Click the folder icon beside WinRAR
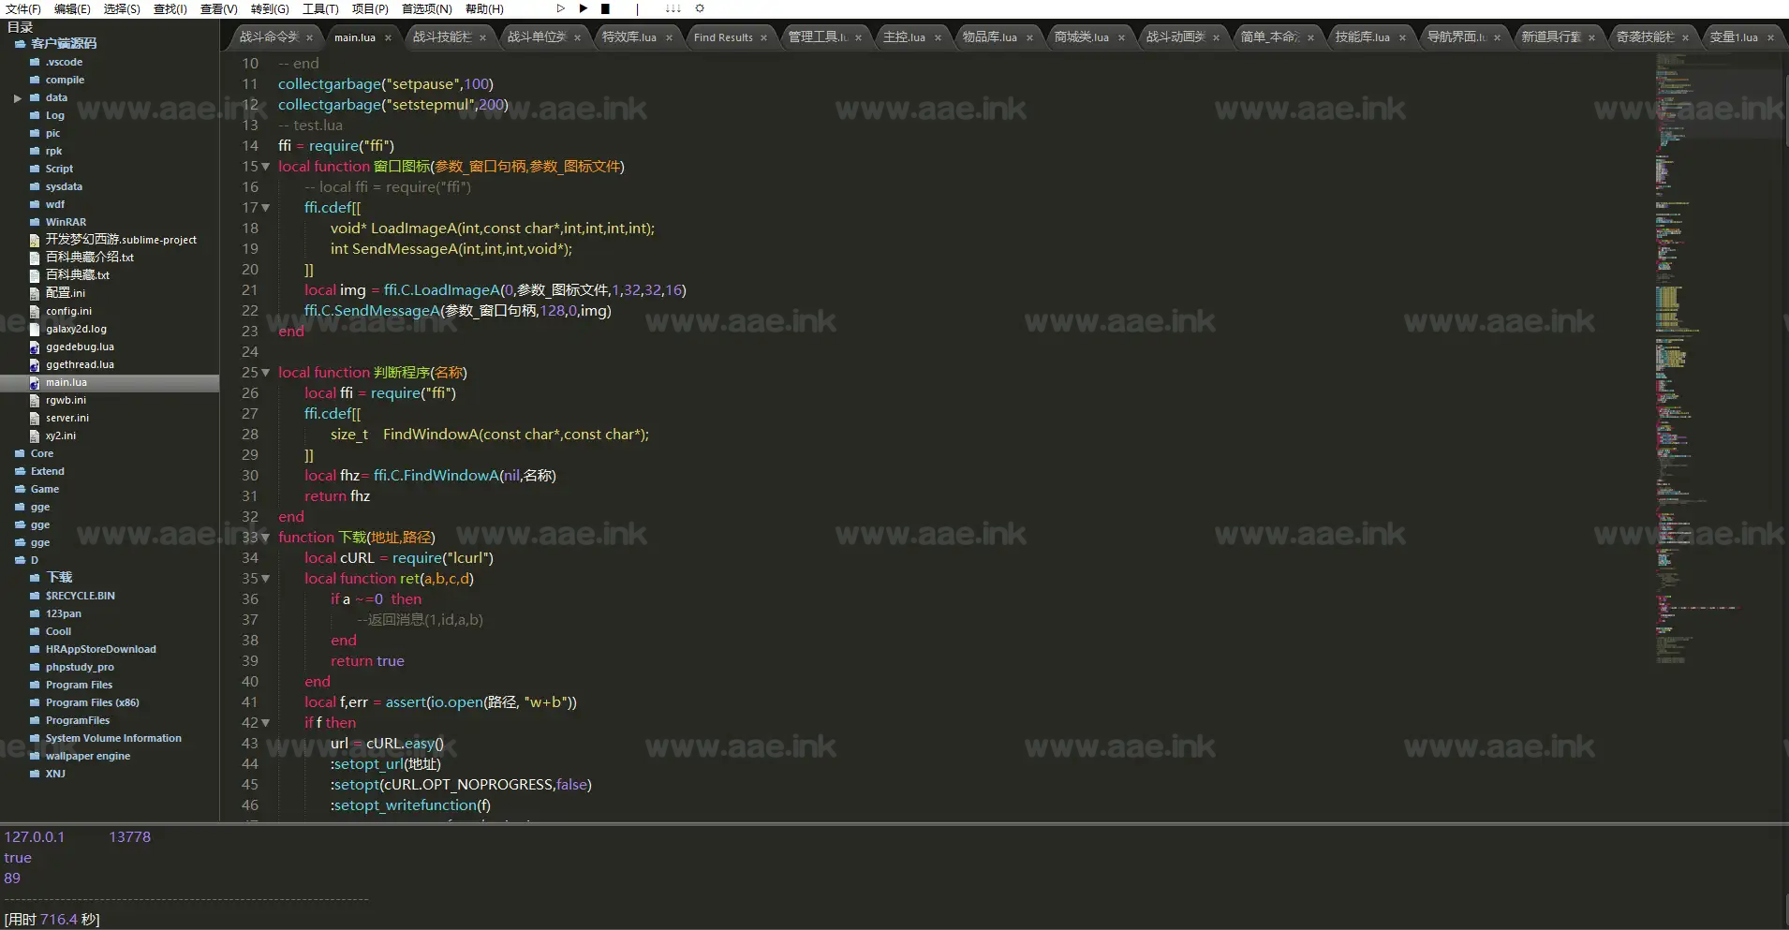1789x930 pixels. [35, 222]
